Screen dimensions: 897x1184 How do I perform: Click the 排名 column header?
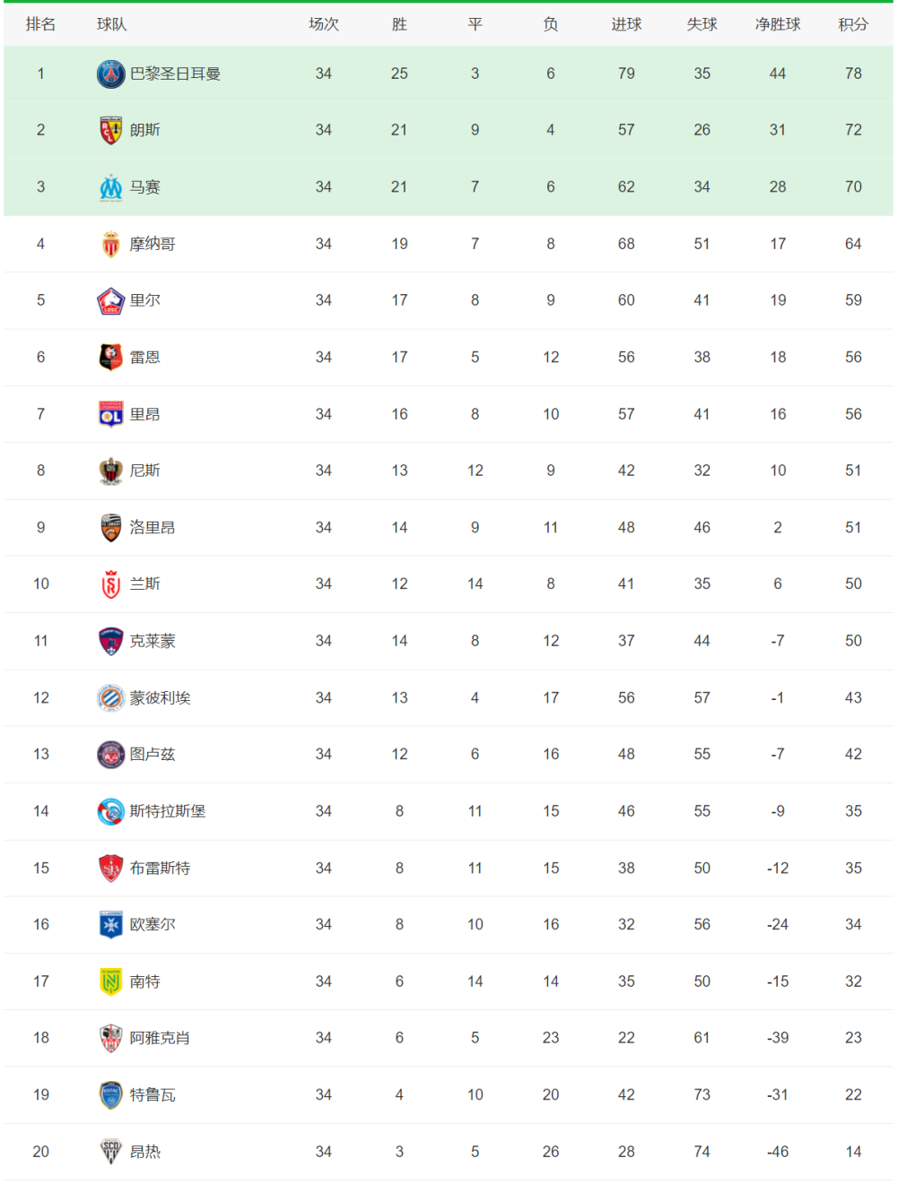[40, 24]
